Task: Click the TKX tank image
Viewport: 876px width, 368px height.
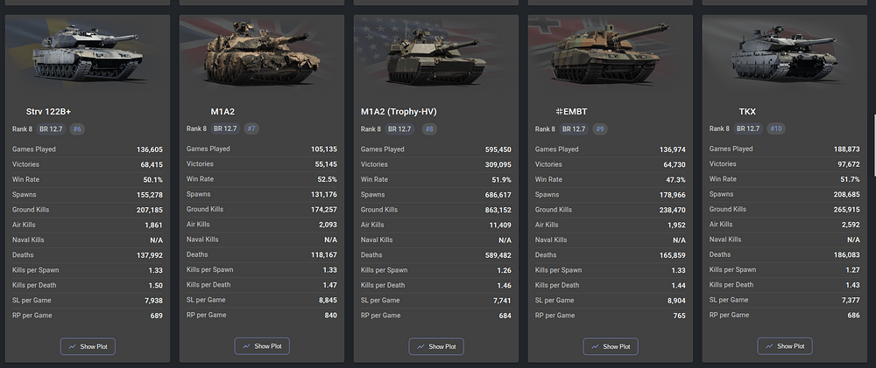Action: coord(785,55)
